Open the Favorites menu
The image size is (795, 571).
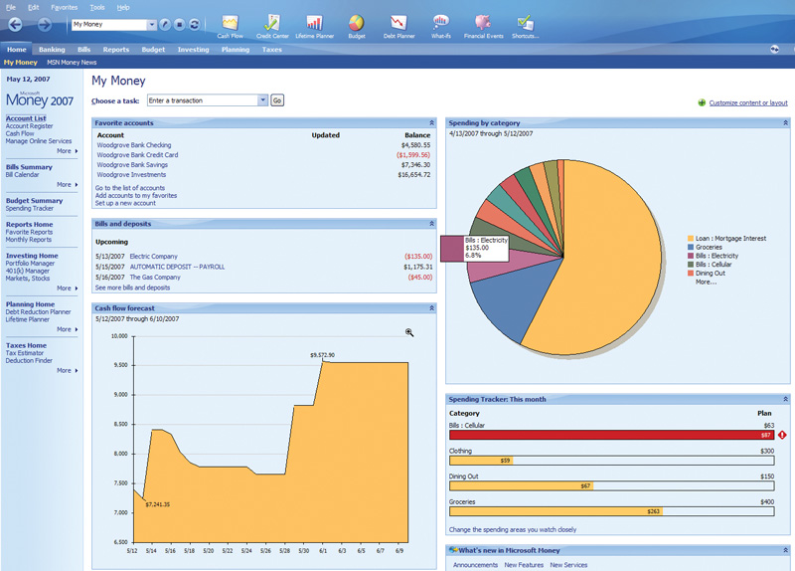click(64, 7)
